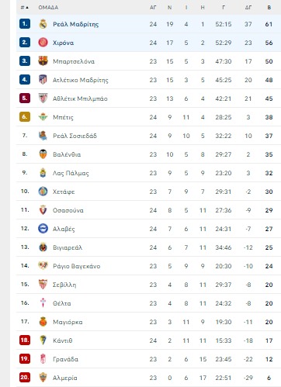Screen dimensions: 281x387
Task: Open the Ρεάλ Μαδρίτης team link
Action: point(75,24)
